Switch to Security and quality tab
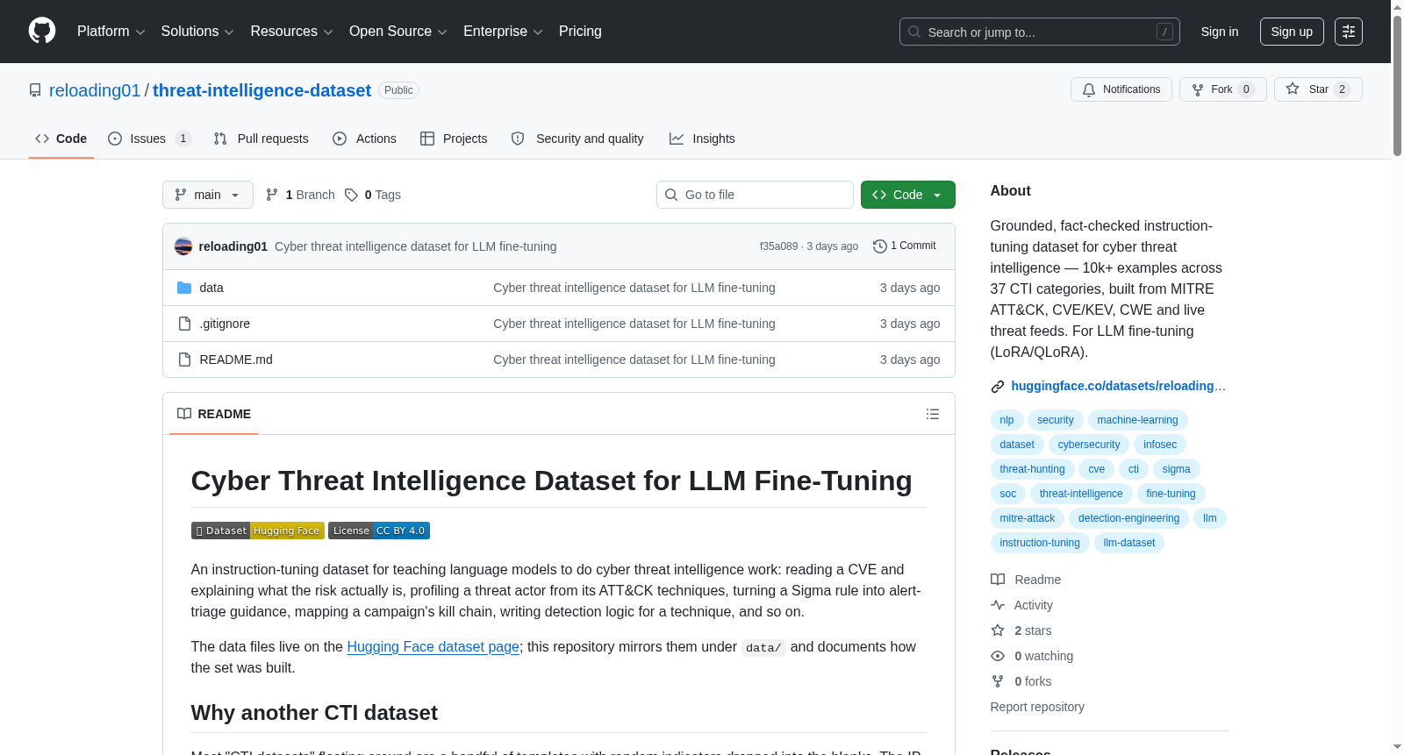Image resolution: width=1404 pixels, height=755 pixels. coord(577,139)
